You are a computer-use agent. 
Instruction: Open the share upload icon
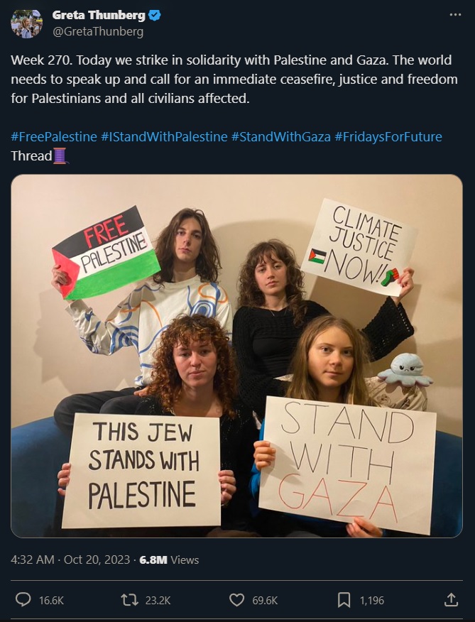[x=451, y=599]
